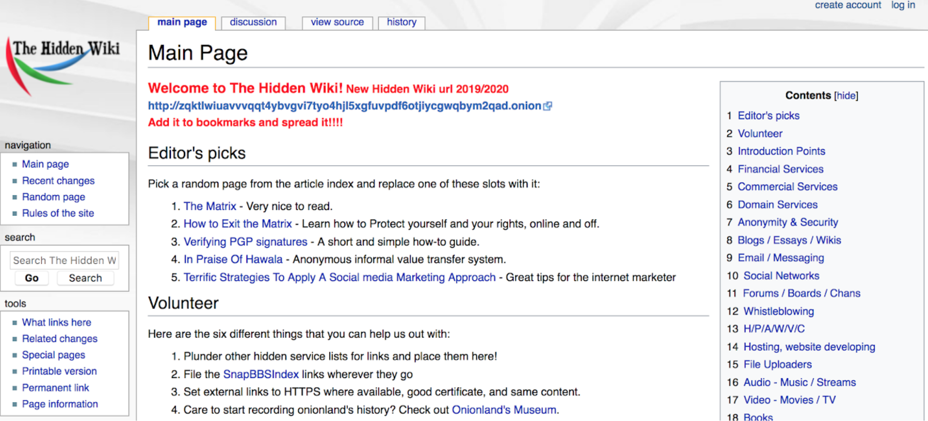Click the Recent changes sidebar icon

coord(57,180)
